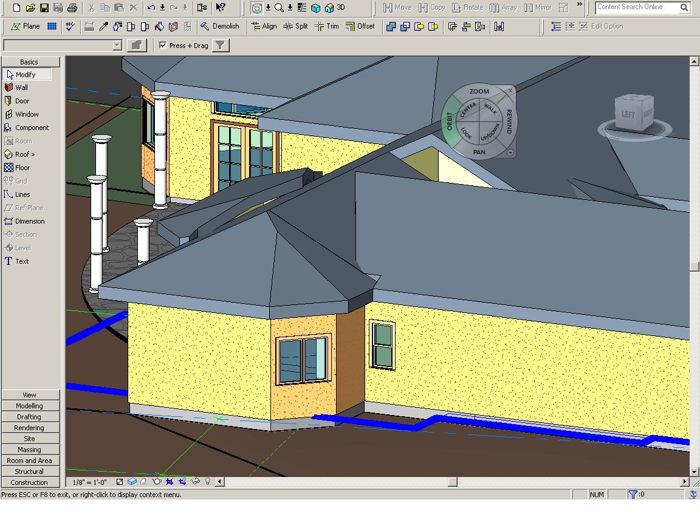Uncheck the Press + Drag checkbox

coord(163,45)
